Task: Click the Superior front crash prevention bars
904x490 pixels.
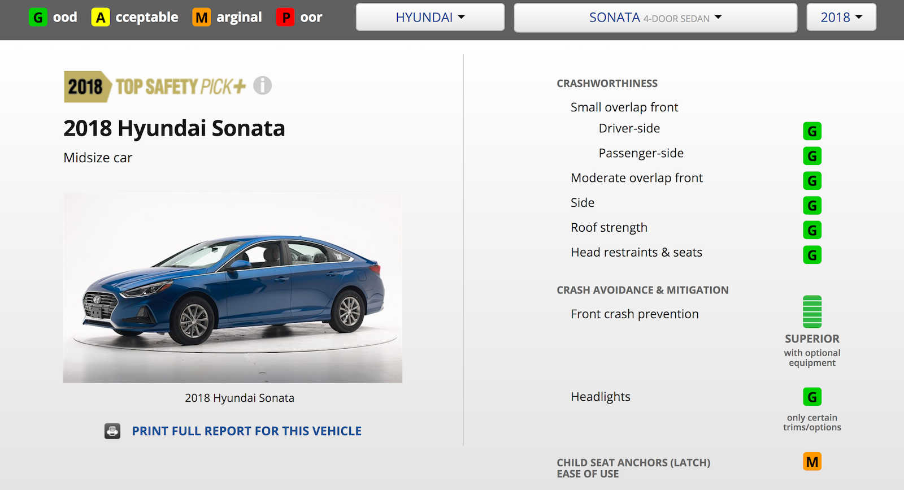Action: (x=812, y=311)
